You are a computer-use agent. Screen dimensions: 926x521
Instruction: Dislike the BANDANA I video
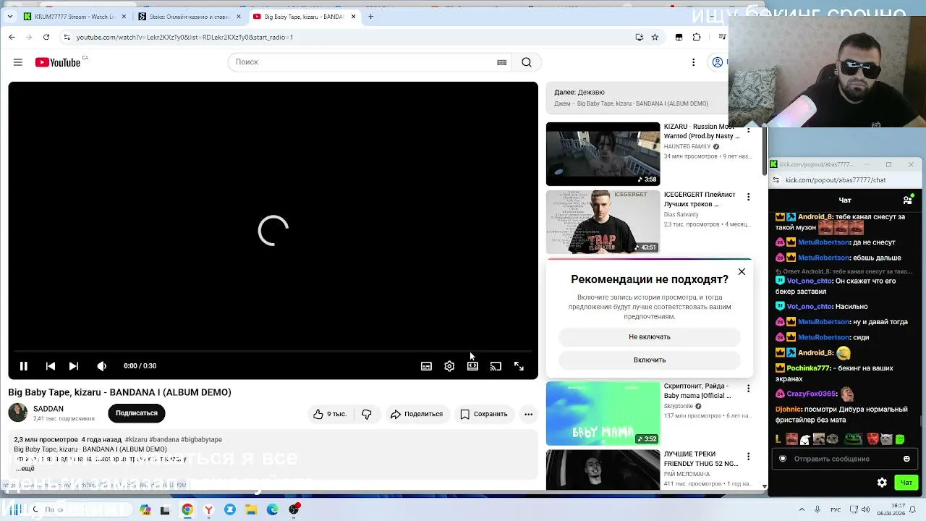tap(367, 414)
